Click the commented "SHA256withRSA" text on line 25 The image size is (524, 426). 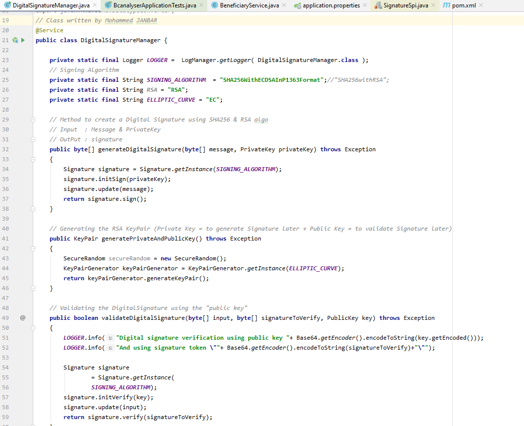(359, 80)
